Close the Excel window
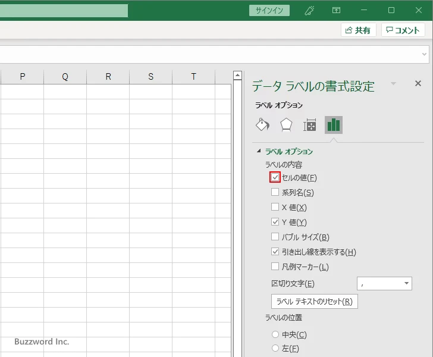The width and height of the screenshot is (433, 357). (419, 11)
